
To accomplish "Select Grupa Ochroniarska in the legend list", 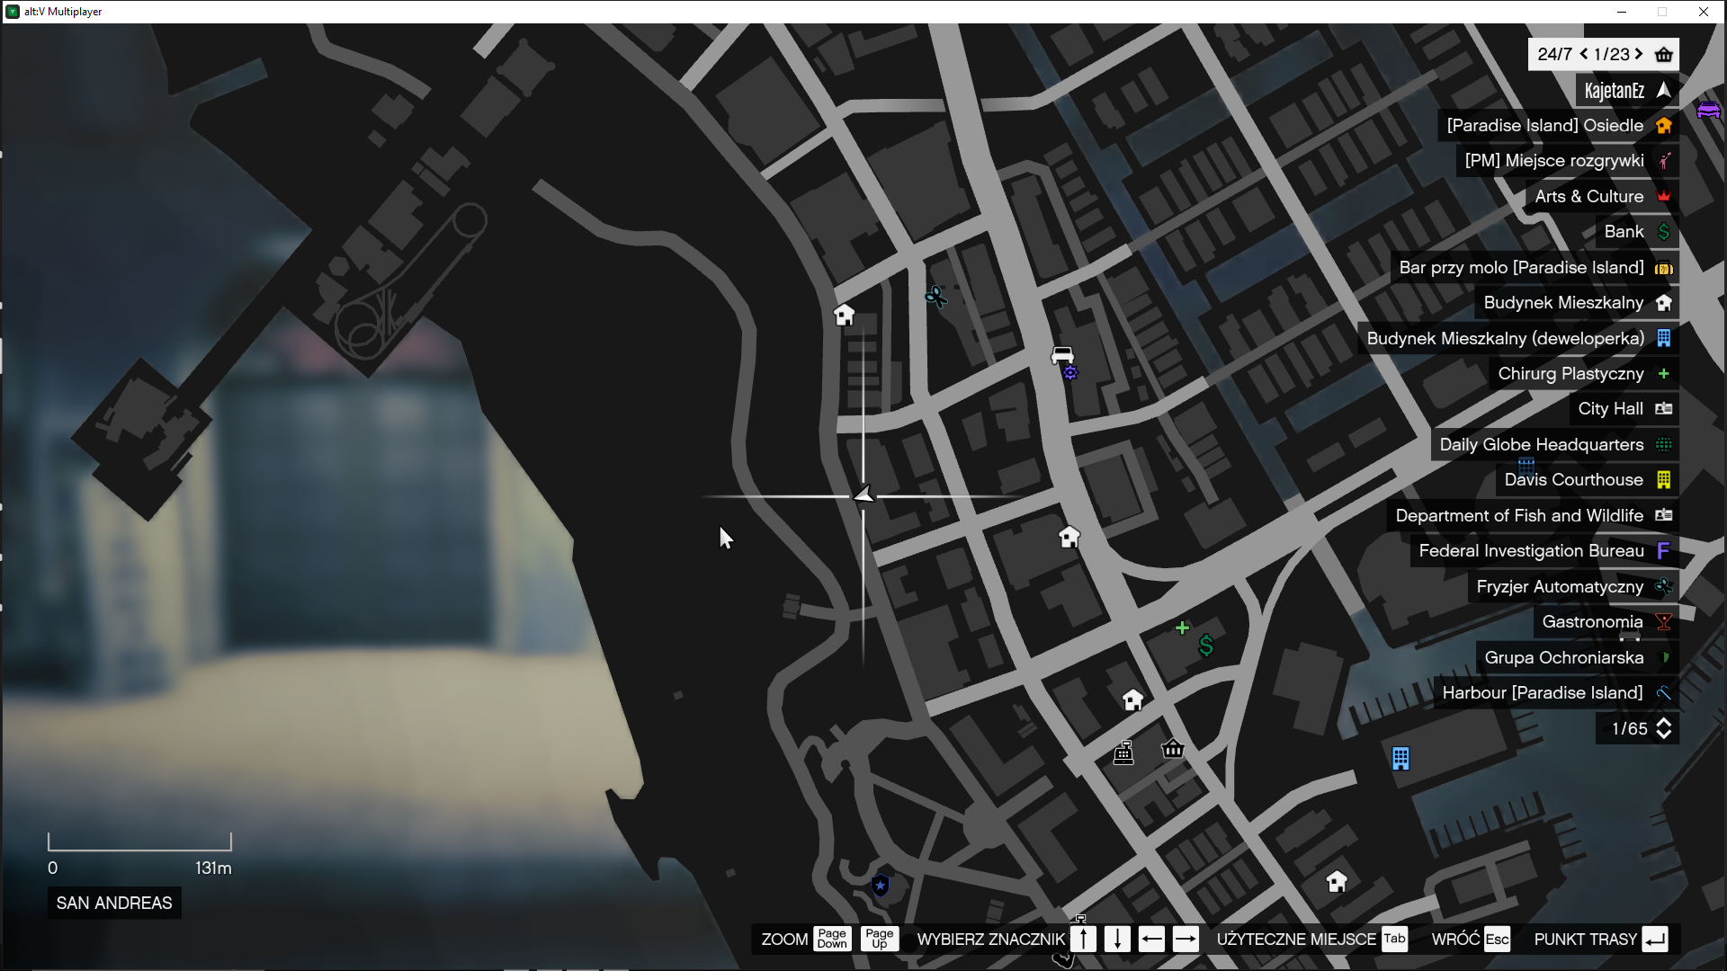I will coord(1577,658).
